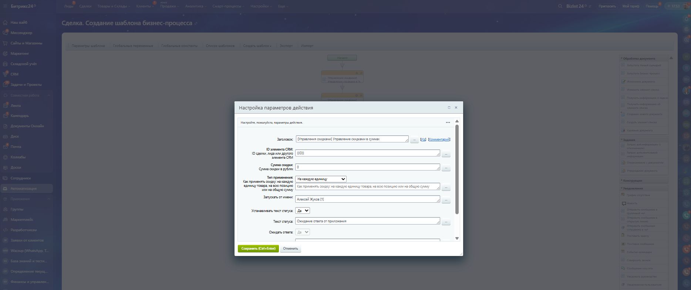Click the ellipsis button beside Сумма скидки
691x290 pixels.
pos(446,168)
